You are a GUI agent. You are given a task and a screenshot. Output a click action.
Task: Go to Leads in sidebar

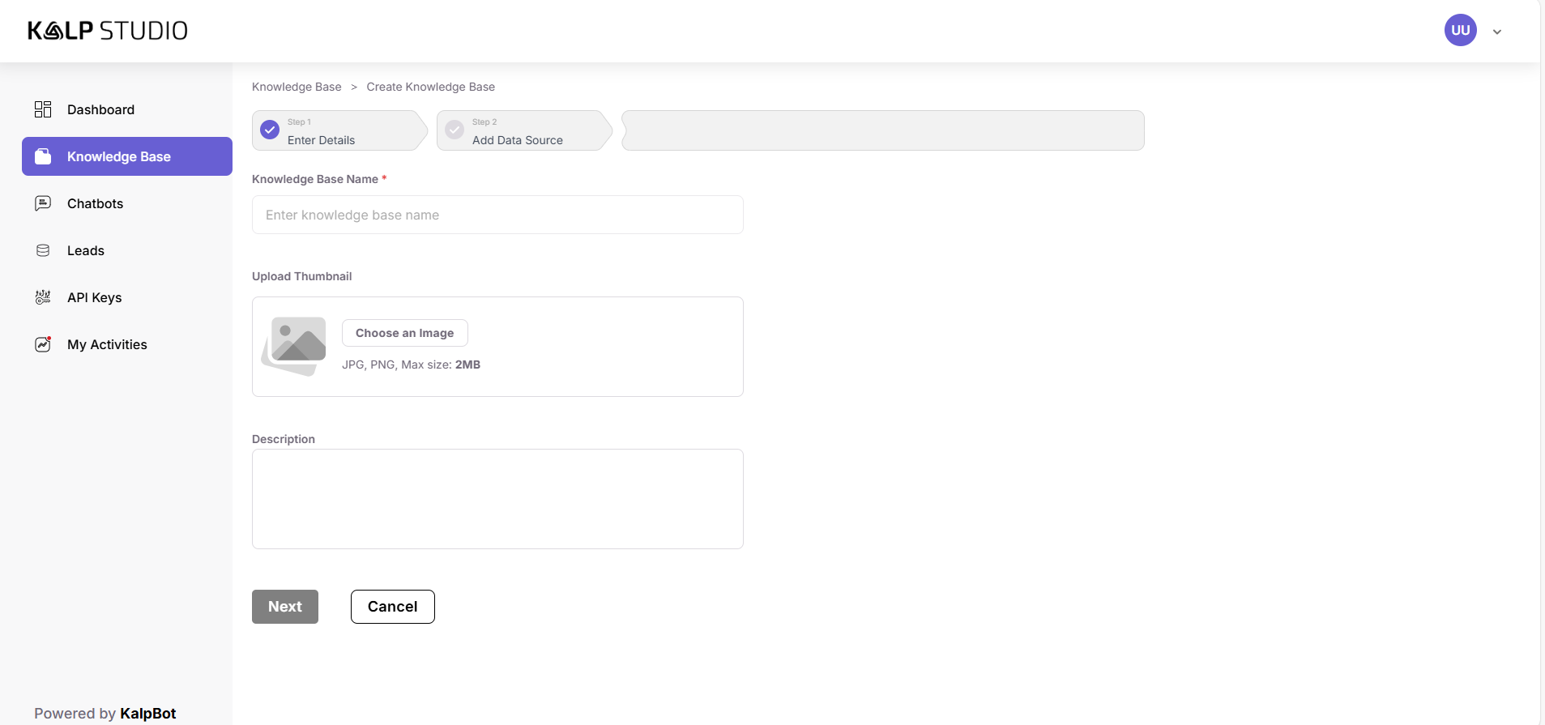85,250
